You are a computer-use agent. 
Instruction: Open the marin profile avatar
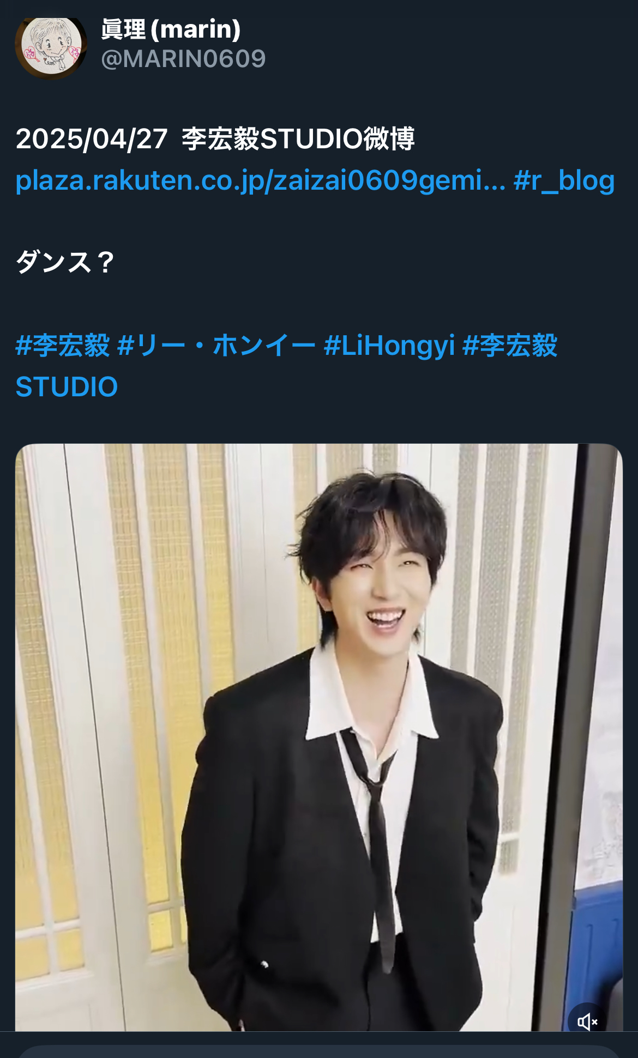pos(51,47)
